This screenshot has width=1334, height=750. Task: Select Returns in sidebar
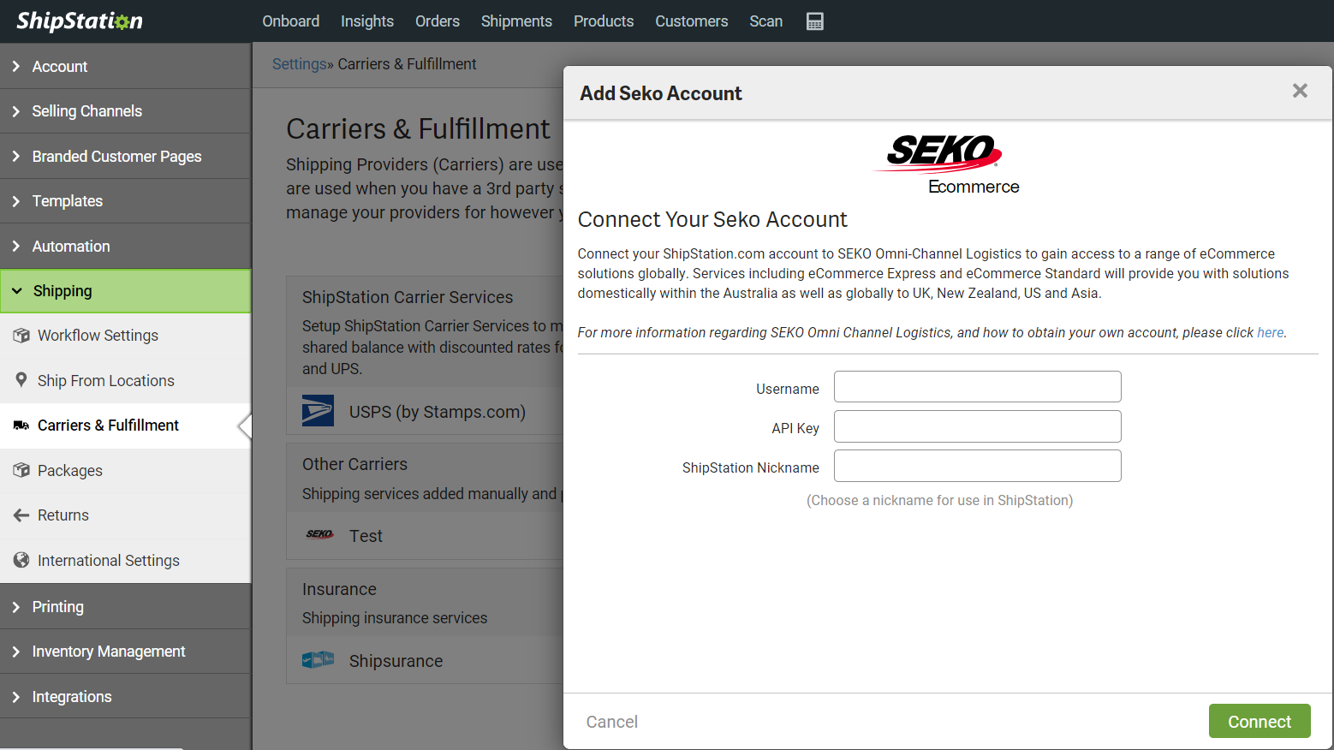pyautogui.click(x=126, y=515)
